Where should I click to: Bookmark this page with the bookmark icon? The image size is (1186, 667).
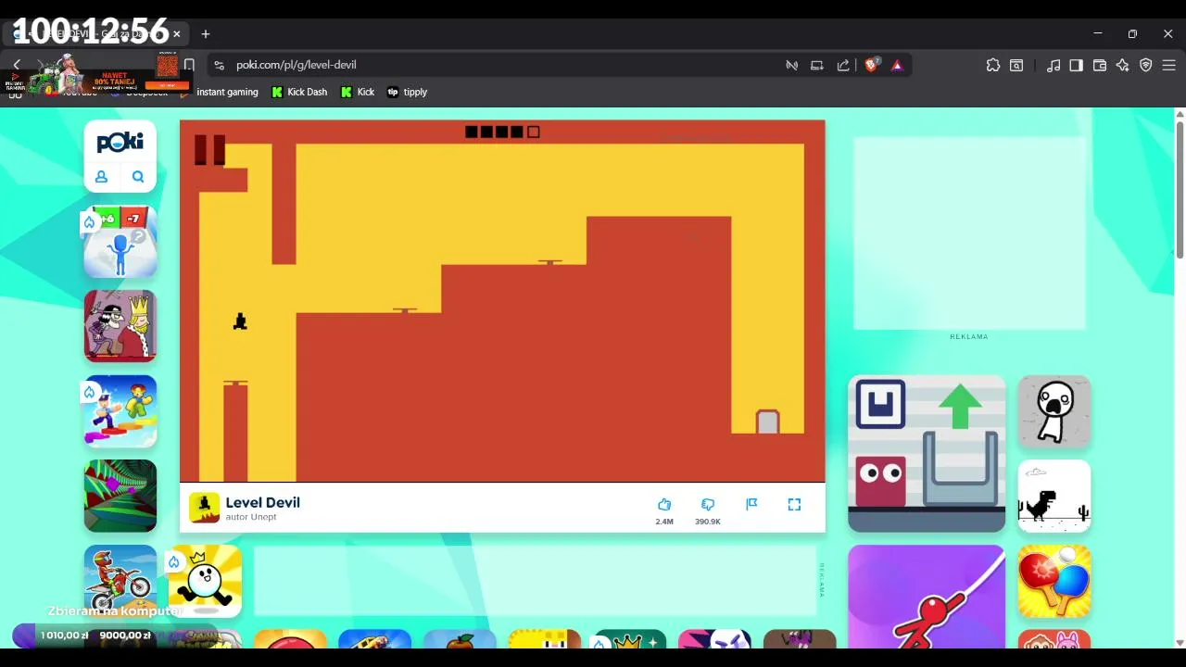189,65
